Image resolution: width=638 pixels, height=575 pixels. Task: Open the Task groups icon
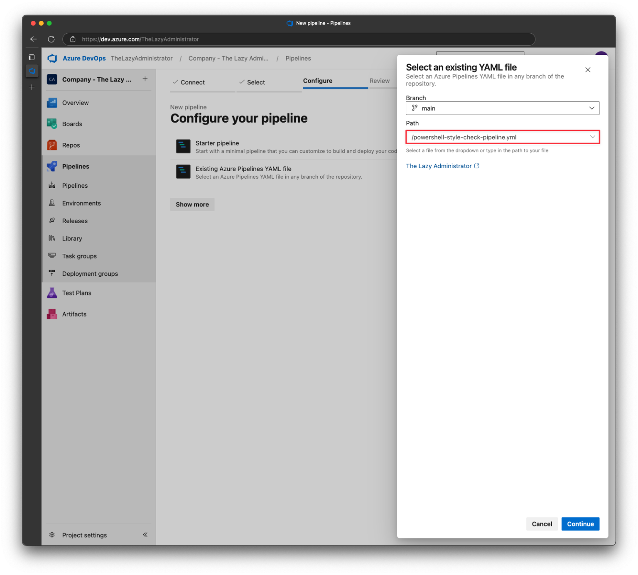[52, 256]
